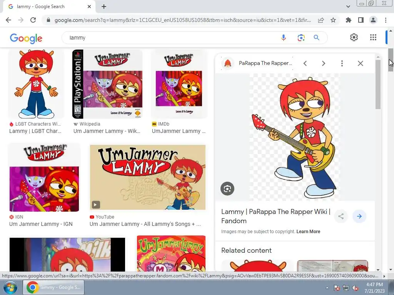Go back to the previous page
394x295 pixels.
pyautogui.click(x=8, y=20)
